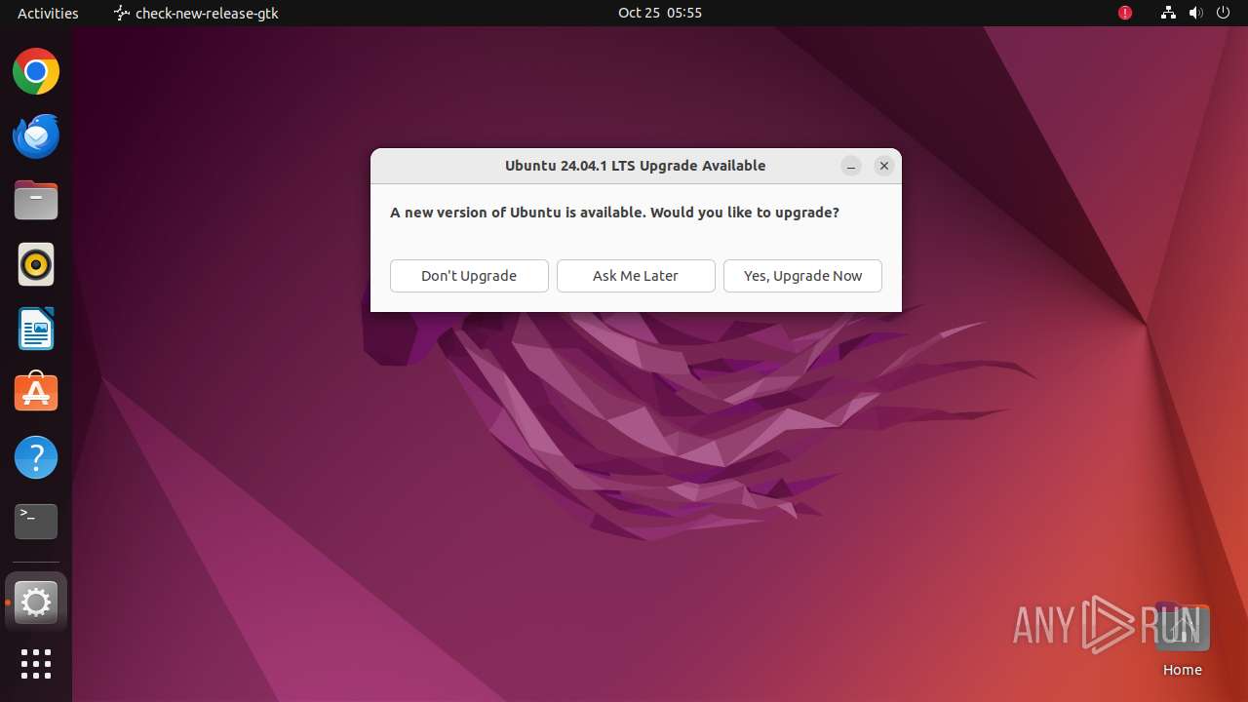Screen dimensions: 1248x702
Task: Open the clock showing Oct 25 05:55
Action: pos(660,13)
